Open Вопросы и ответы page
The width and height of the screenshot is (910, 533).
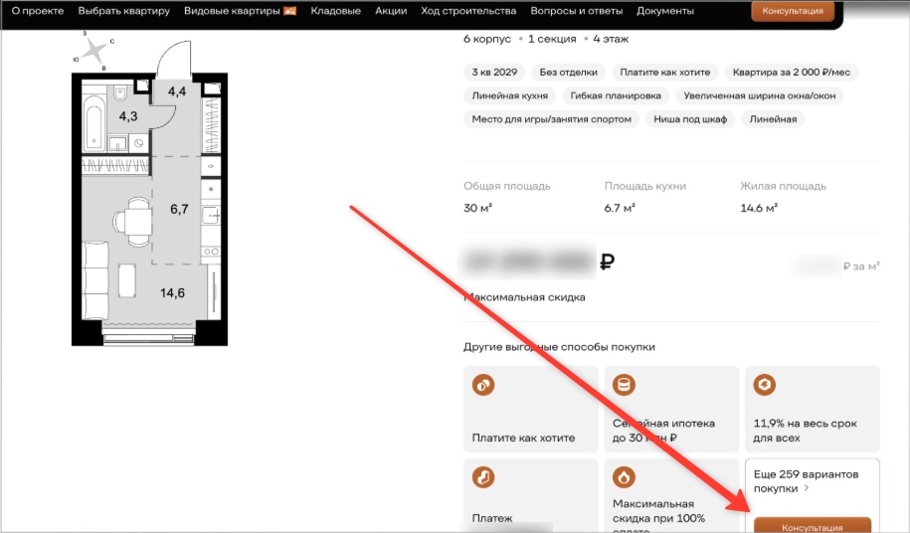click(x=576, y=11)
